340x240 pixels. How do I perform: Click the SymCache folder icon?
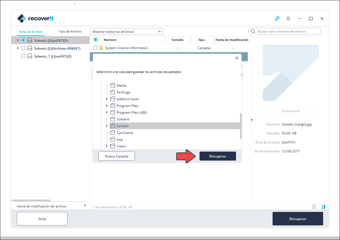(x=113, y=132)
